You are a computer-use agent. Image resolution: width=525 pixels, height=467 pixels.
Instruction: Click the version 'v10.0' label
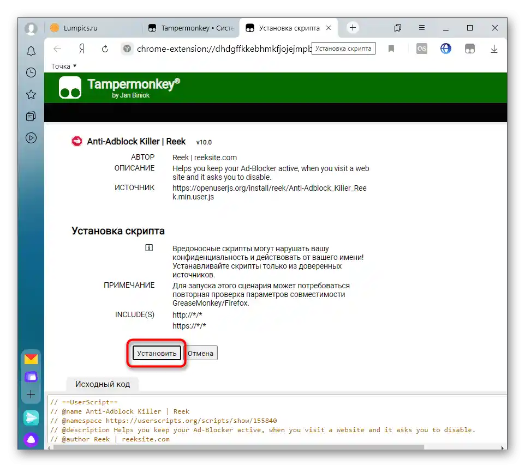204,142
